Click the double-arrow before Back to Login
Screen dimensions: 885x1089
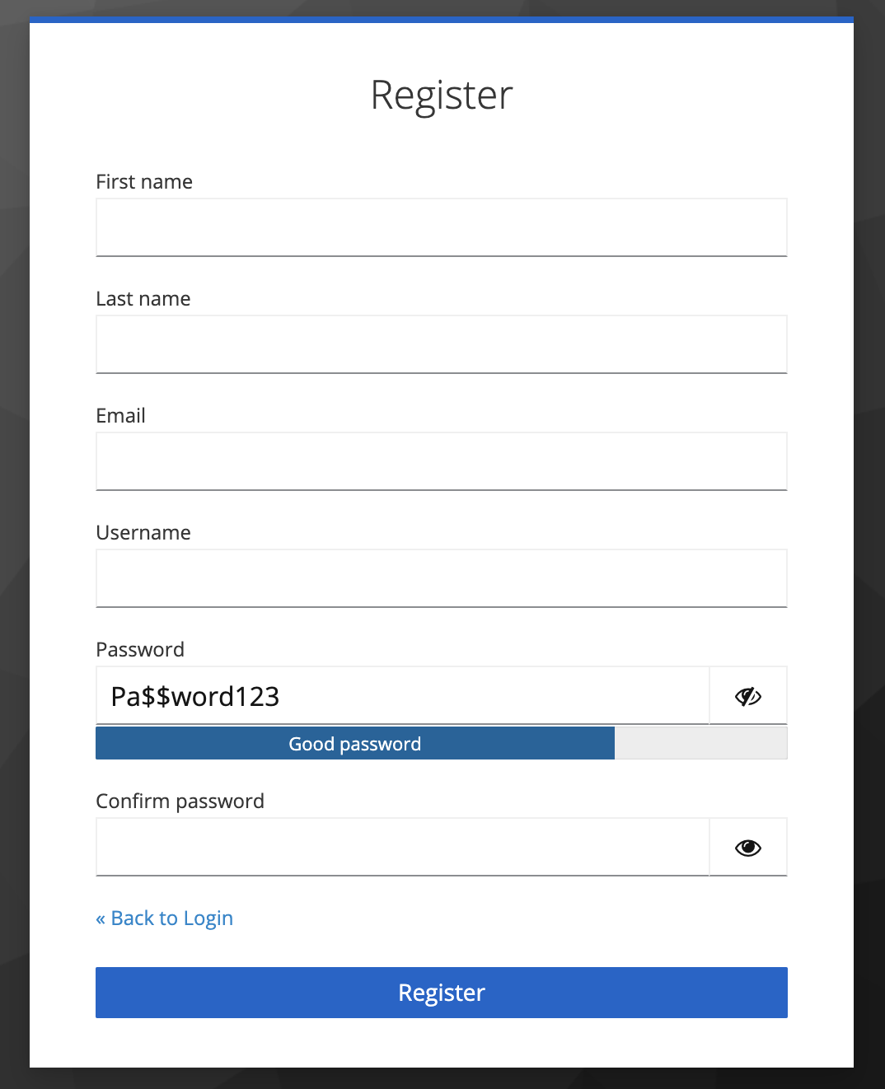(101, 918)
